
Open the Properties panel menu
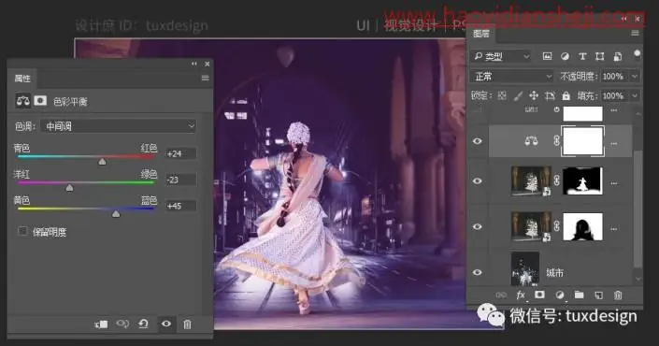(x=205, y=78)
